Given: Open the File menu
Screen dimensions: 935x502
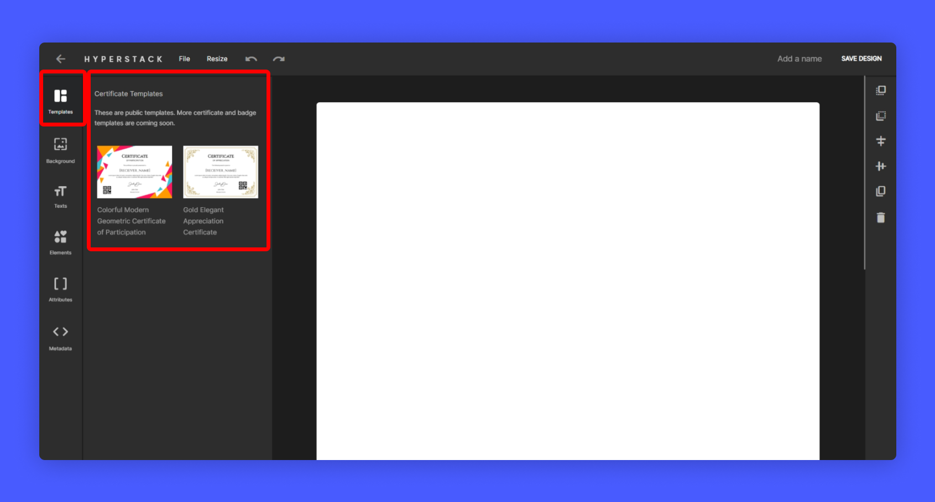Looking at the screenshot, I should [184, 59].
